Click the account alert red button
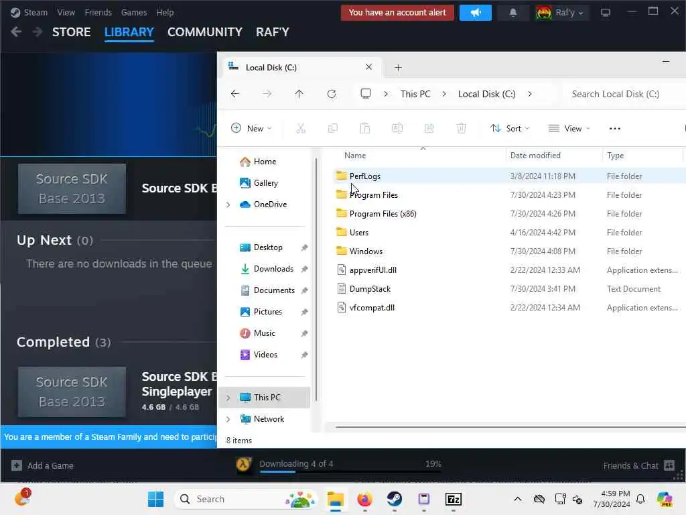The image size is (686, 515). pyautogui.click(x=397, y=13)
